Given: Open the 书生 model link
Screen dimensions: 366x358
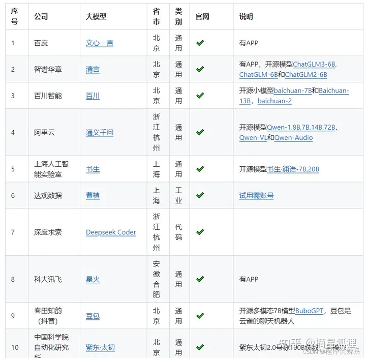Looking at the screenshot, I should point(93,169).
